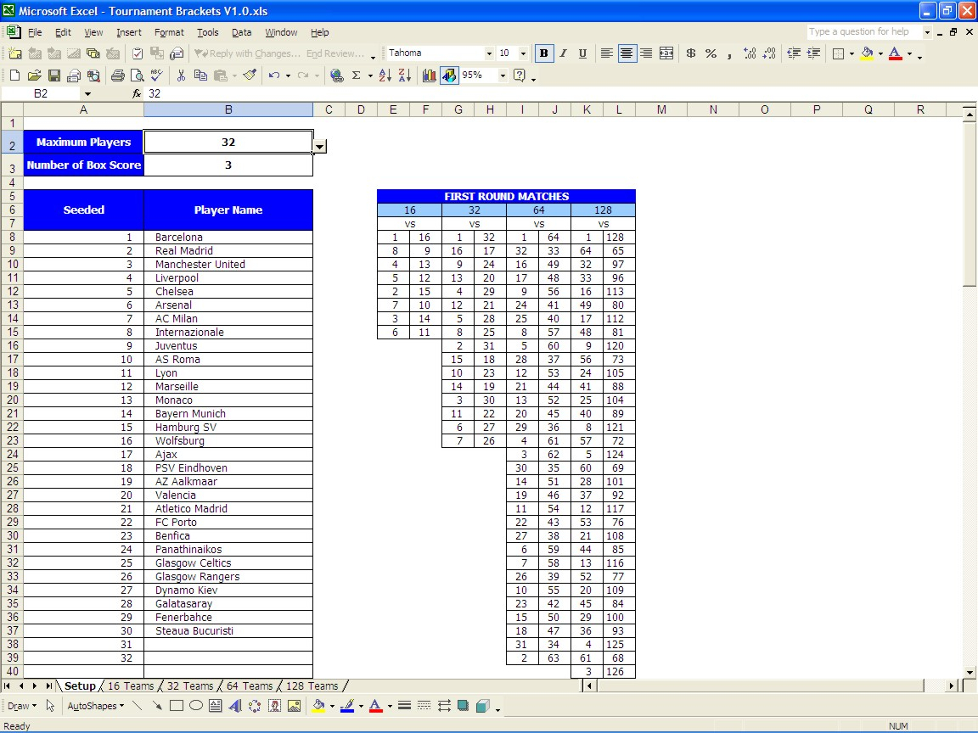Expand the 95% zoom dropdown
The width and height of the screenshot is (978, 733).
click(503, 76)
